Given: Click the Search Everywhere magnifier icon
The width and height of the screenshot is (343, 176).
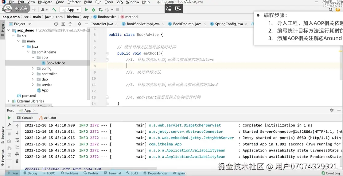Looking at the screenshot, I should [x=331, y=10].
